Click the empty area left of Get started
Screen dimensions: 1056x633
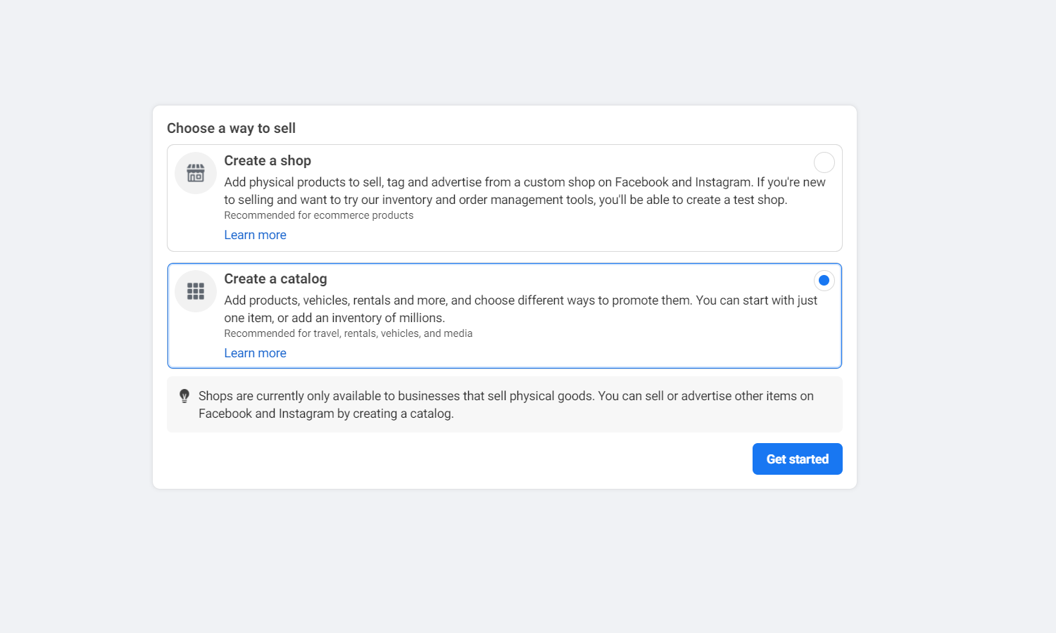[x=458, y=459]
